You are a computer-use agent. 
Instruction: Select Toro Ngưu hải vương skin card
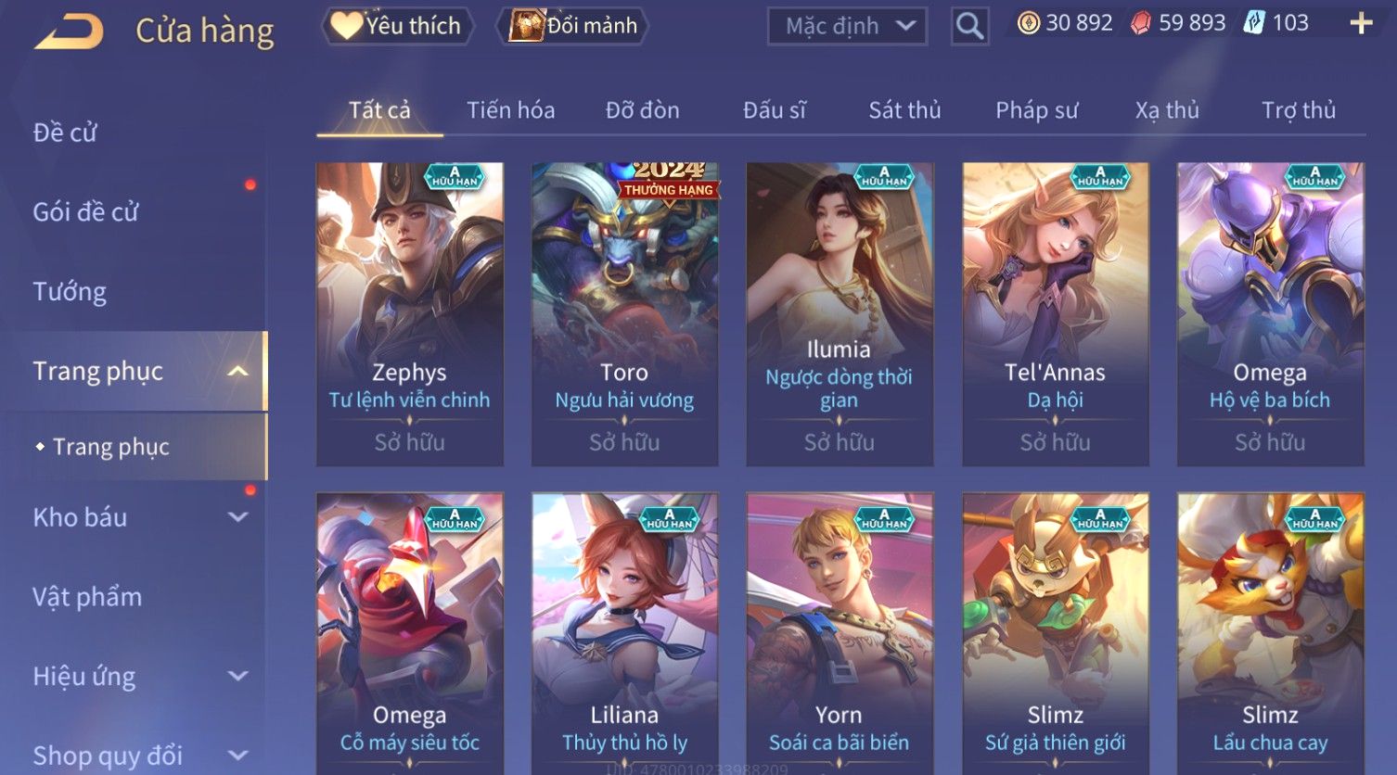tap(624, 314)
